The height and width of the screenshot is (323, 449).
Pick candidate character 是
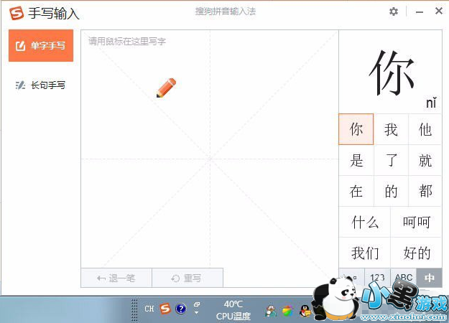pyautogui.click(x=356, y=160)
